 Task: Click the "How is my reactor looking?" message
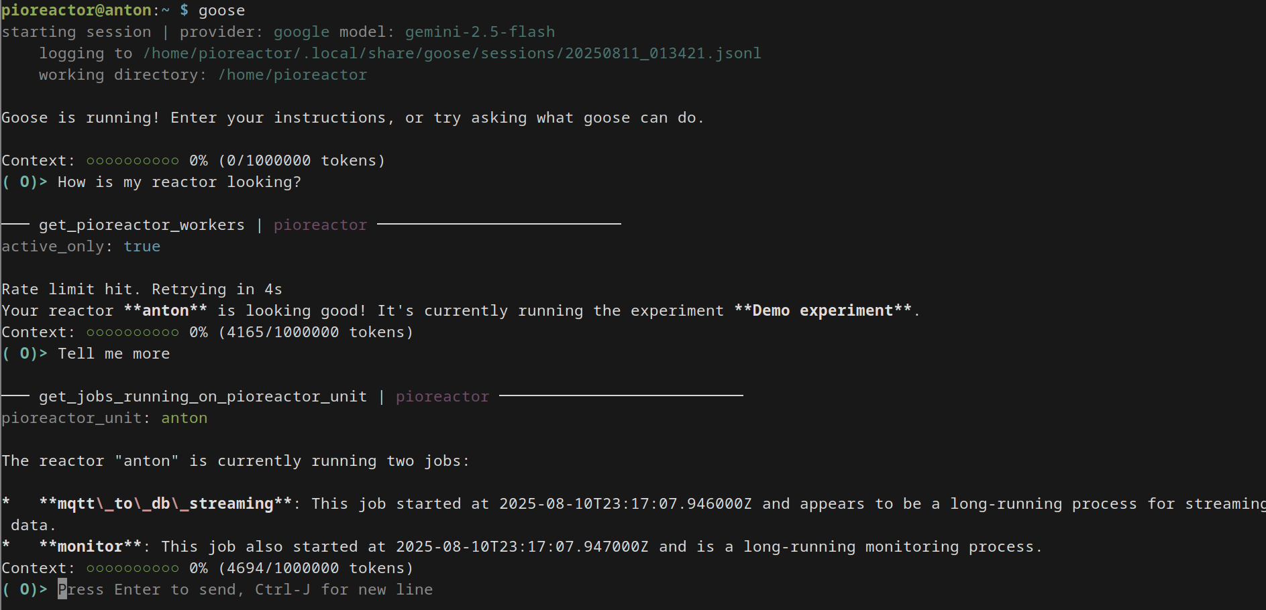(x=179, y=182)
